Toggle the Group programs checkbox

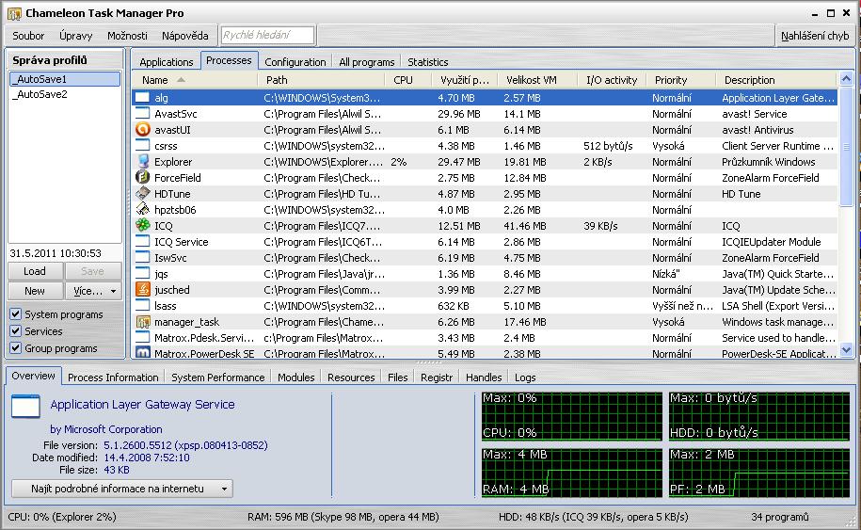[16, 348]
